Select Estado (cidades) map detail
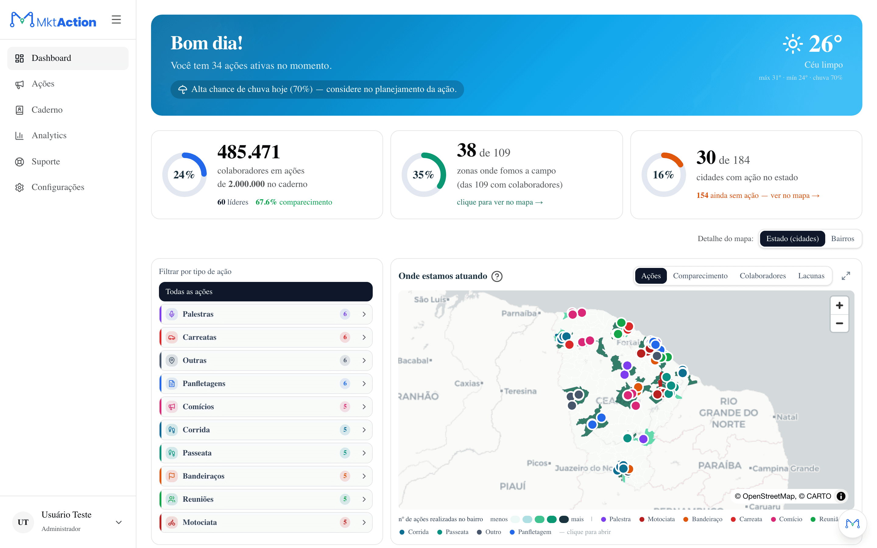The image size is (877, 548). [x=792, y=239]
